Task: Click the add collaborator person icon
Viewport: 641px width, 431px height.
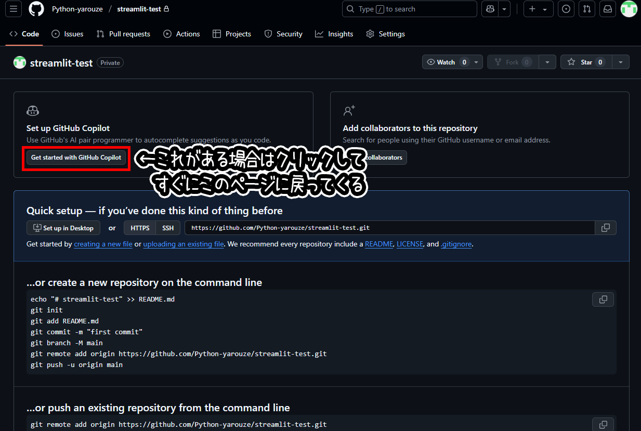Action: (349, 111)
